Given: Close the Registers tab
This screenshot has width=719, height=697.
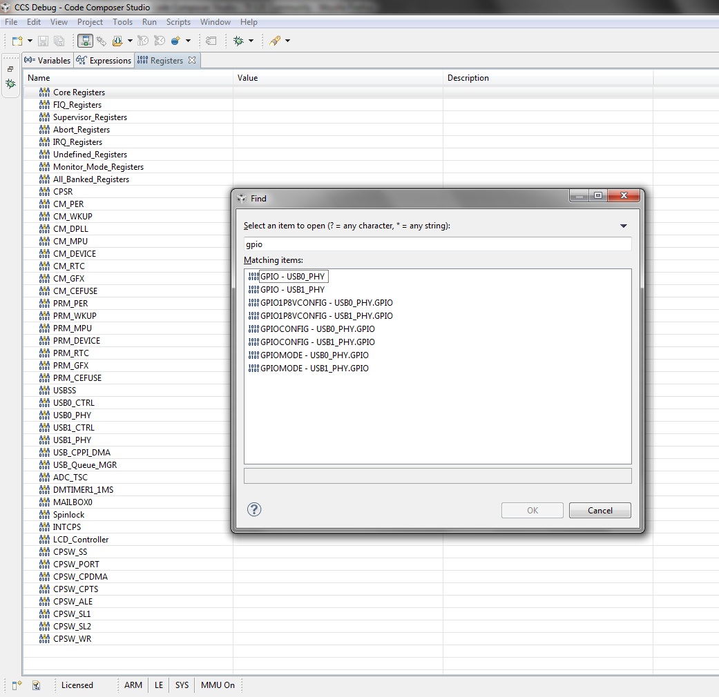Looking at the screenshot, I should coord(192,60).
